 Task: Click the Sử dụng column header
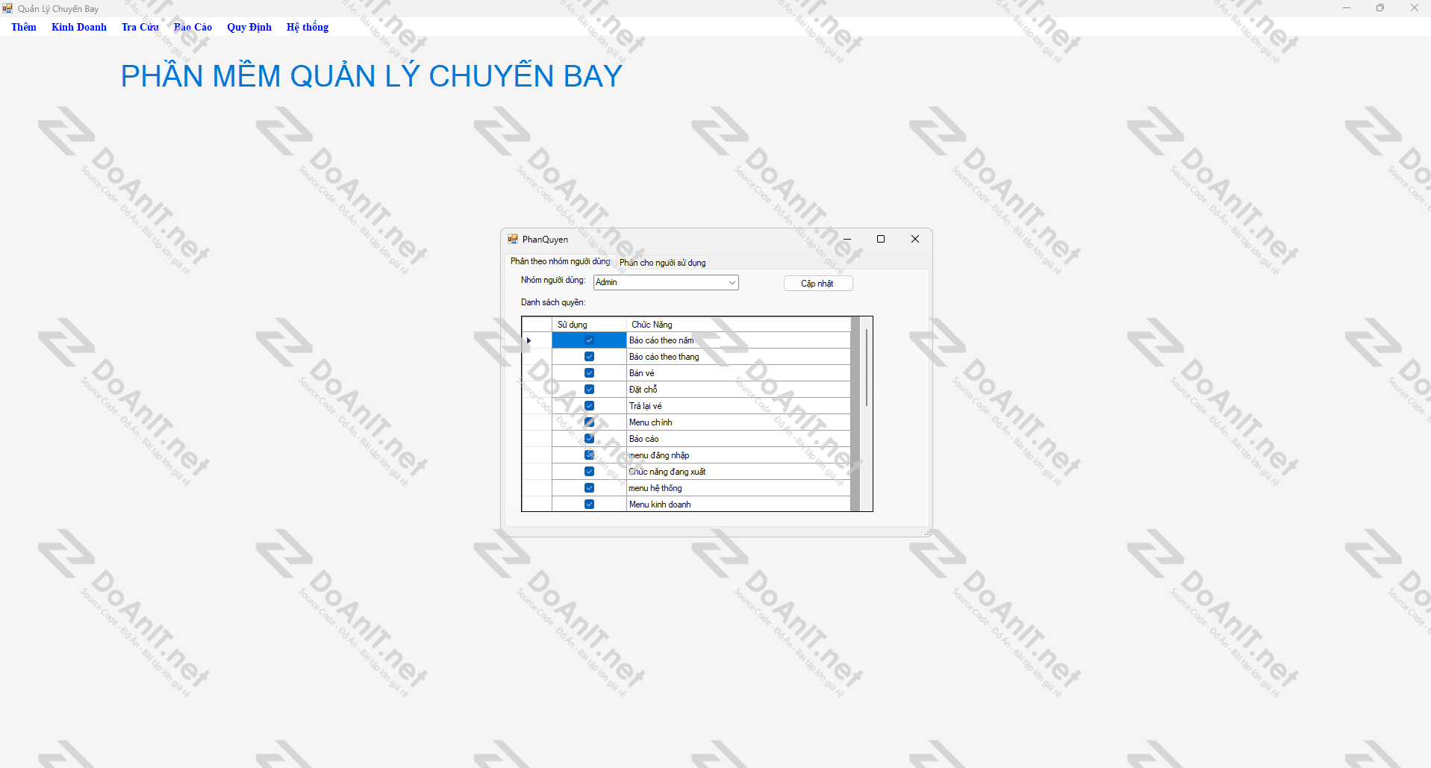(589, 325)
